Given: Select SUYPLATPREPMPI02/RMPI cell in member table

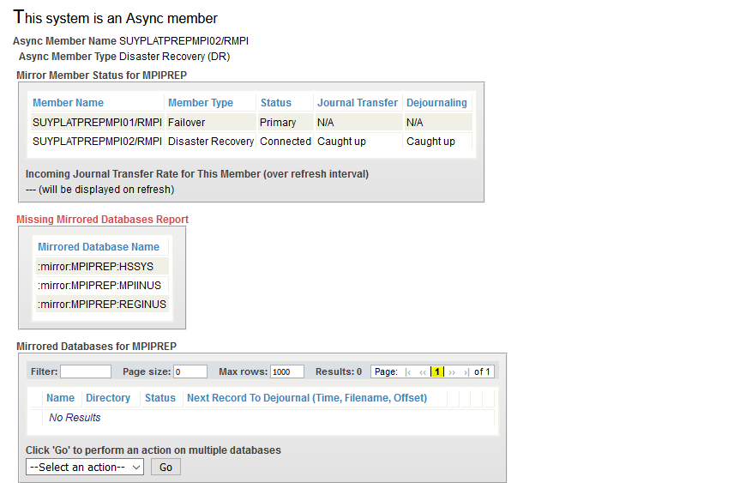Looking at the screenshot, I should point(97,142).
